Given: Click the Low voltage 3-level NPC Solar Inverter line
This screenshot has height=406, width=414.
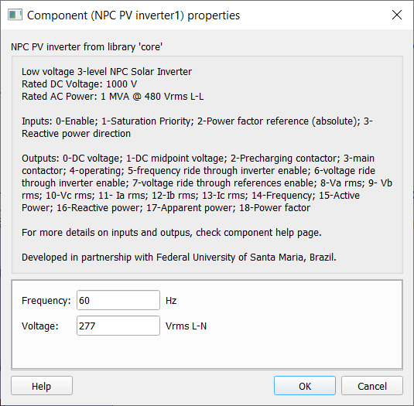Looking at the screenshot, I should coord(107,71).
